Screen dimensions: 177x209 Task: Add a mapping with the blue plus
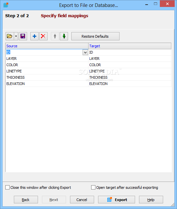click(34, 36)
